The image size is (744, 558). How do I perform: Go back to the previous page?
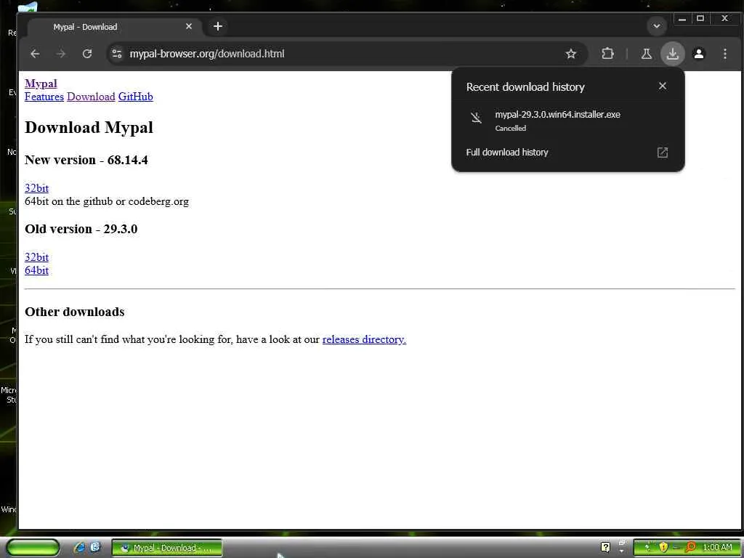35,54
